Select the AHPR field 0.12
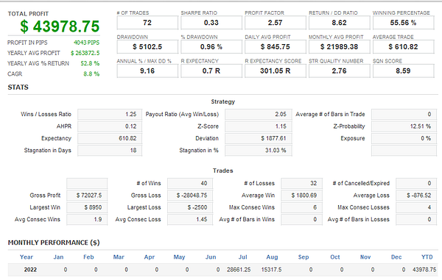This screenshot has height=280, width=442. (110, 126)
